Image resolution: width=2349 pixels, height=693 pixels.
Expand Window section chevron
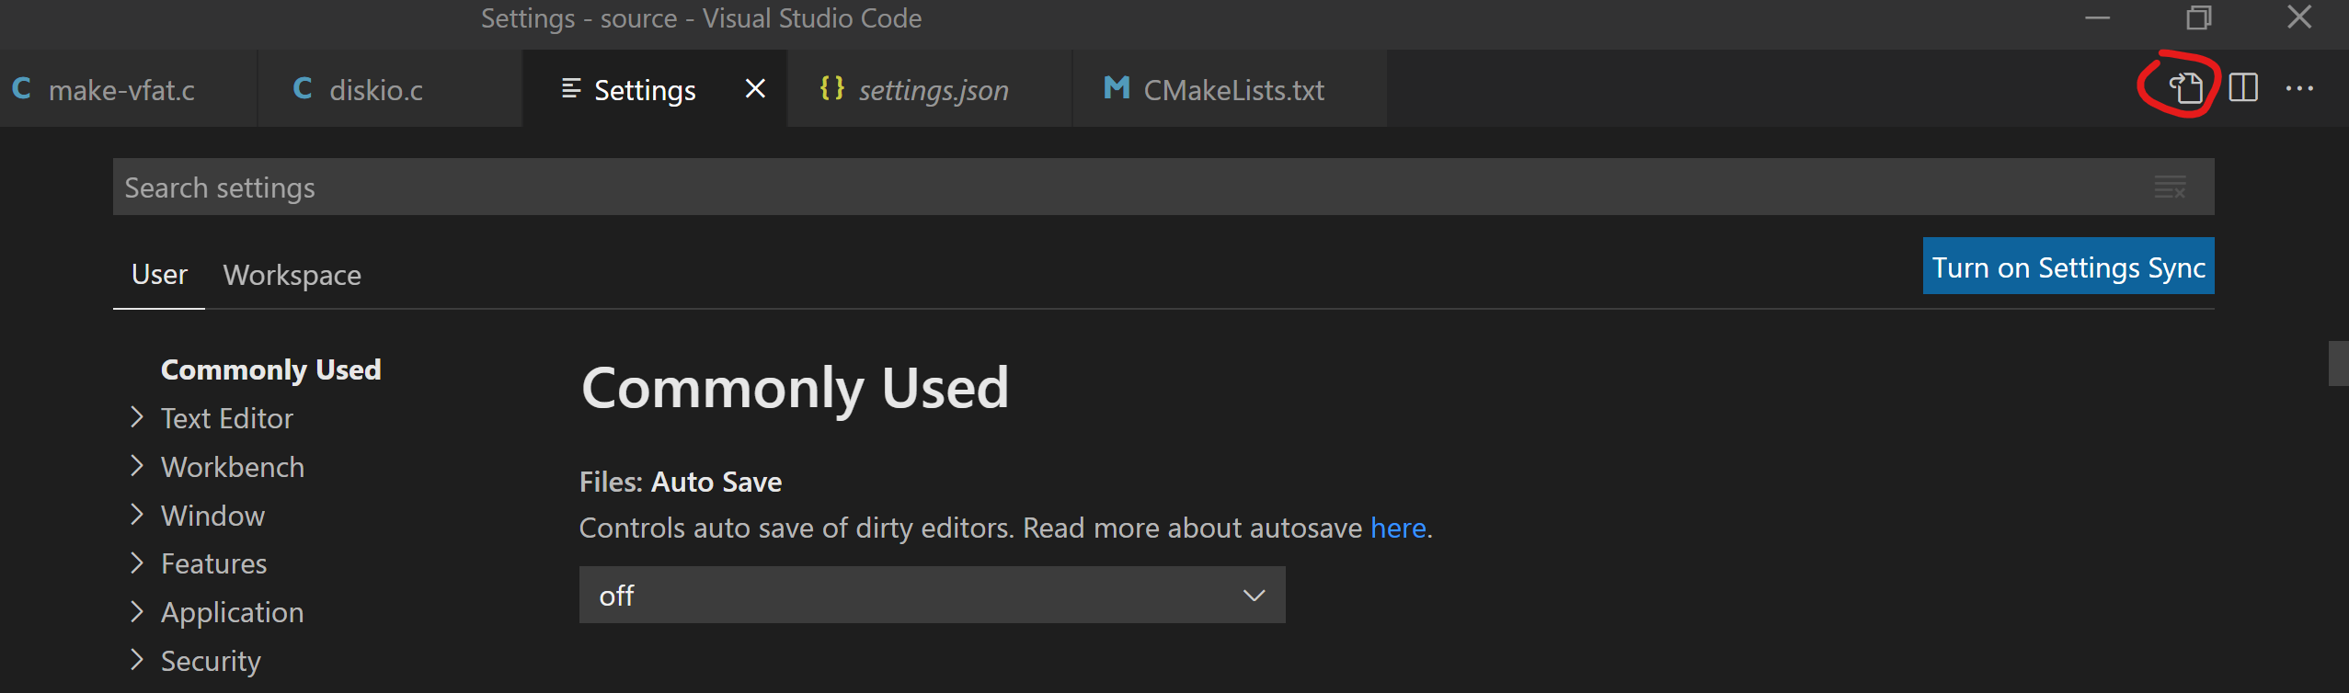pyautogui.click(x=137, y=515)
